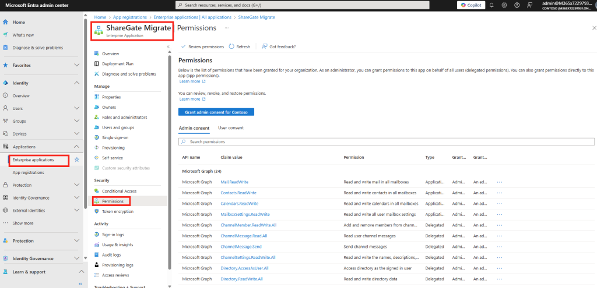This screenshot has height=288, width=597.
Task: Click the Owners icon
Action: click(x=97, y=108)
